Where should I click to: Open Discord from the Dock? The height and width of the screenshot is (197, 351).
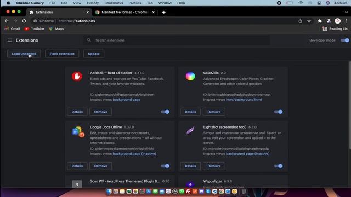[x=201, y=191]
